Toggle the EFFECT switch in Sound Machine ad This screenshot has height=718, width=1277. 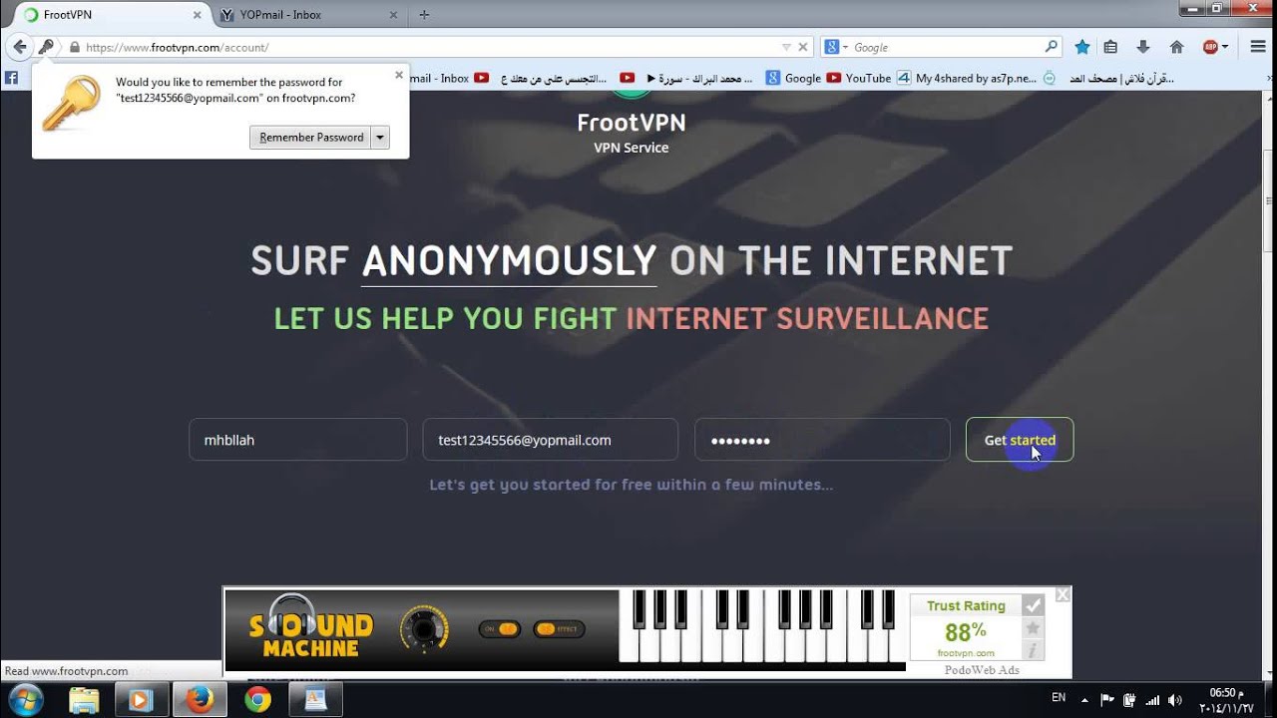[559, 629]
